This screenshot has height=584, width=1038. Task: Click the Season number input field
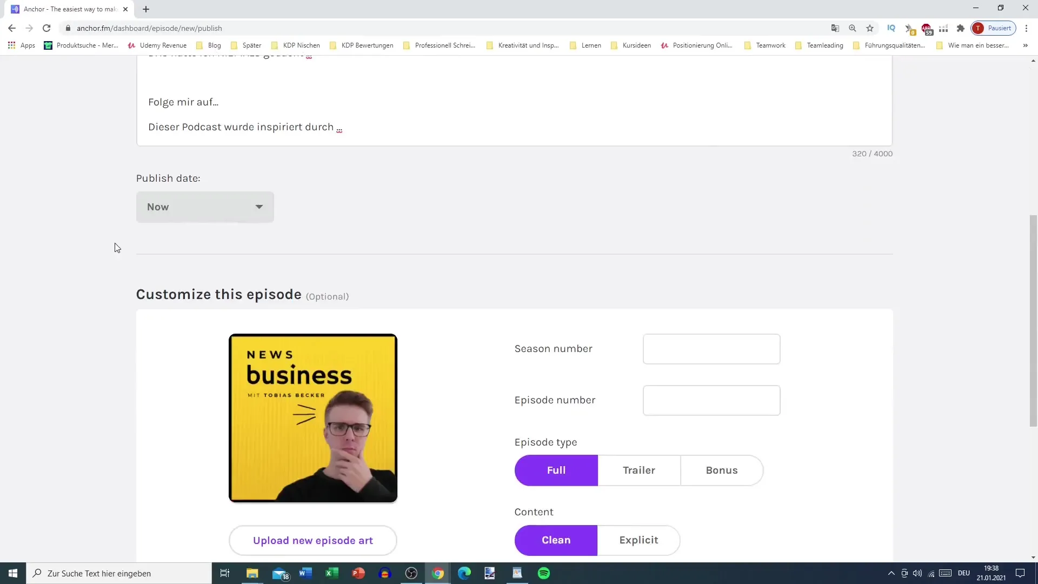coord(711,349)
